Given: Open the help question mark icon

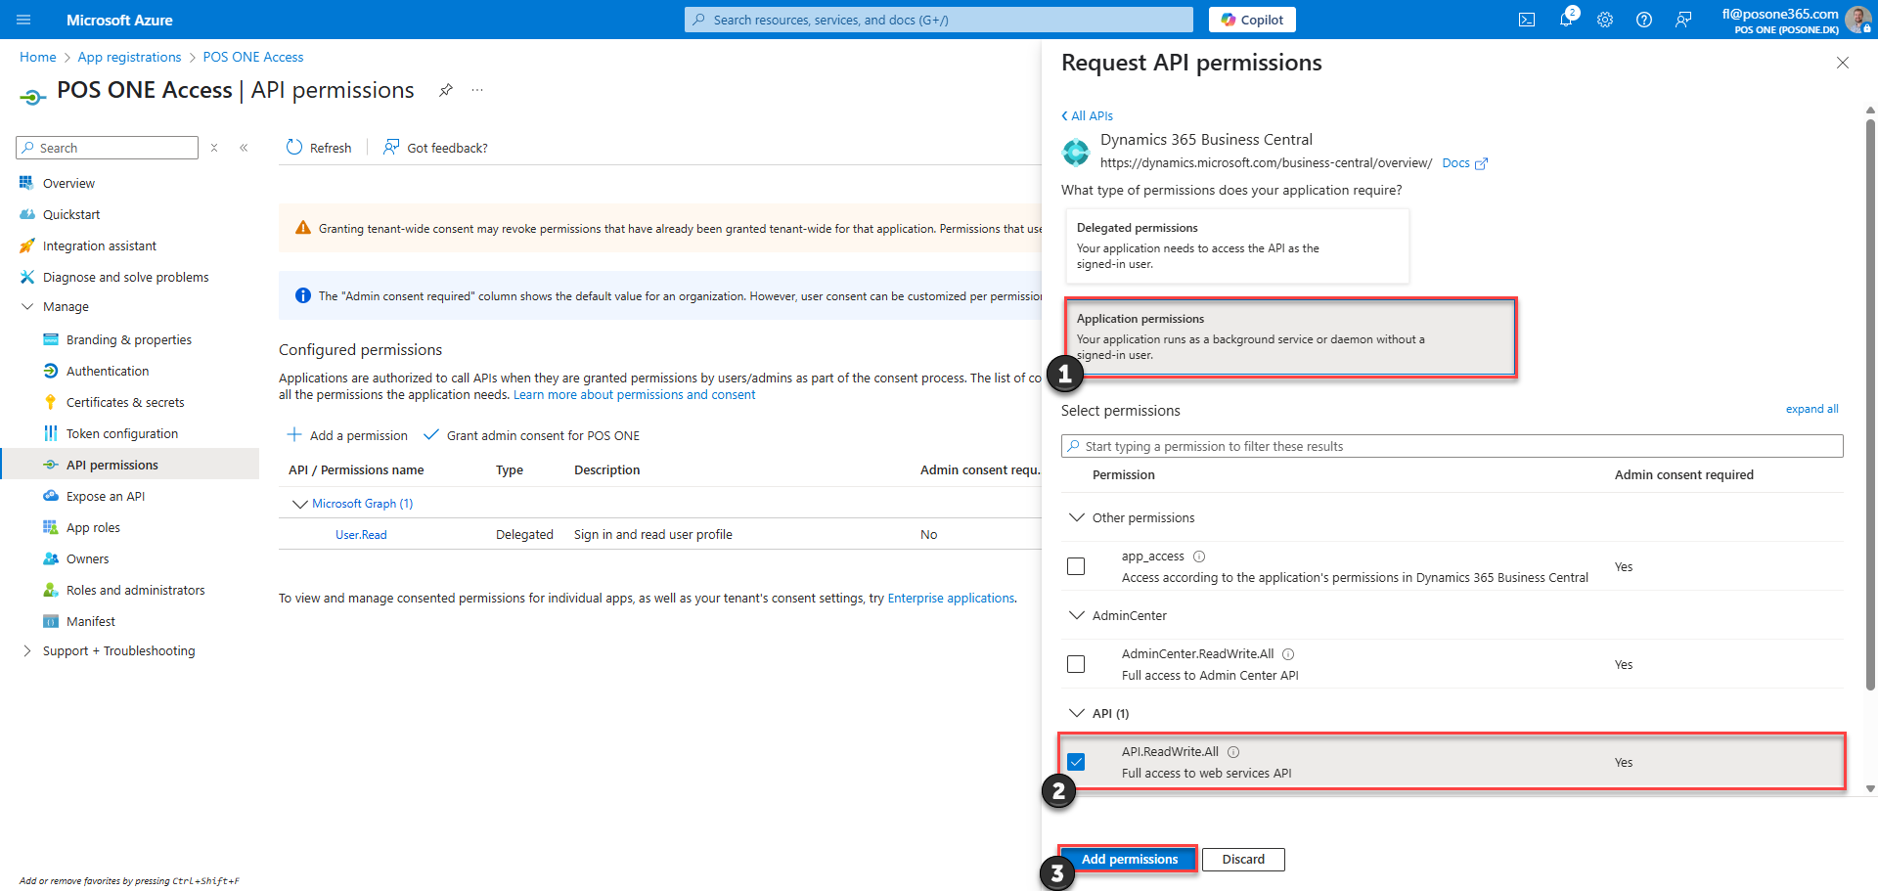Looking at the screenshot, I should (x=1644, y=20).
